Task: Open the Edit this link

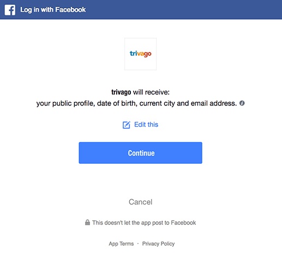Action: point(146,124)
